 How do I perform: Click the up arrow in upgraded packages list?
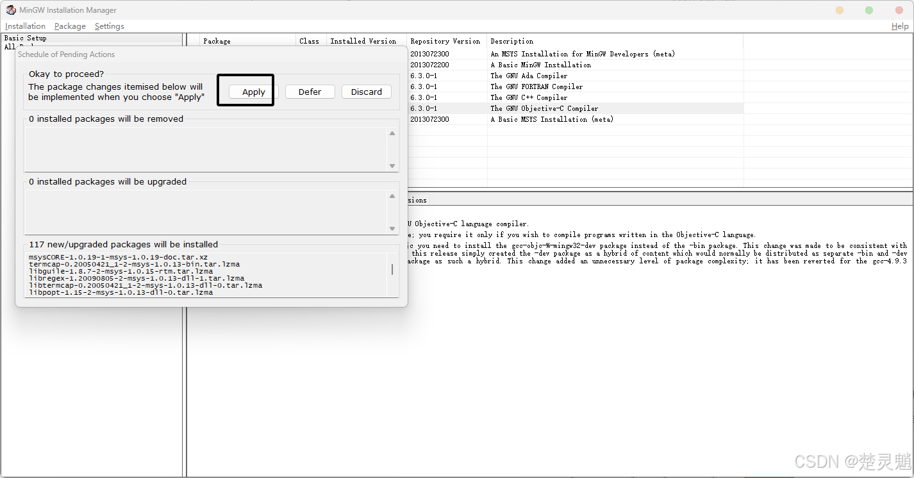pos(392,196)
